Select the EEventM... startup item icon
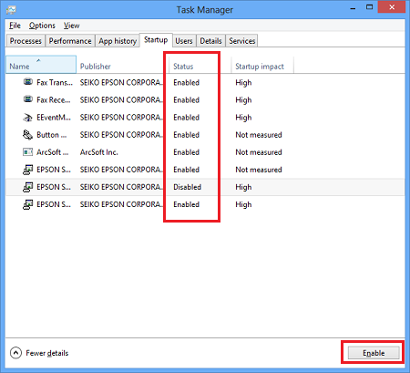The width and height of the screenshot is (410, 373). coord(28,117)
